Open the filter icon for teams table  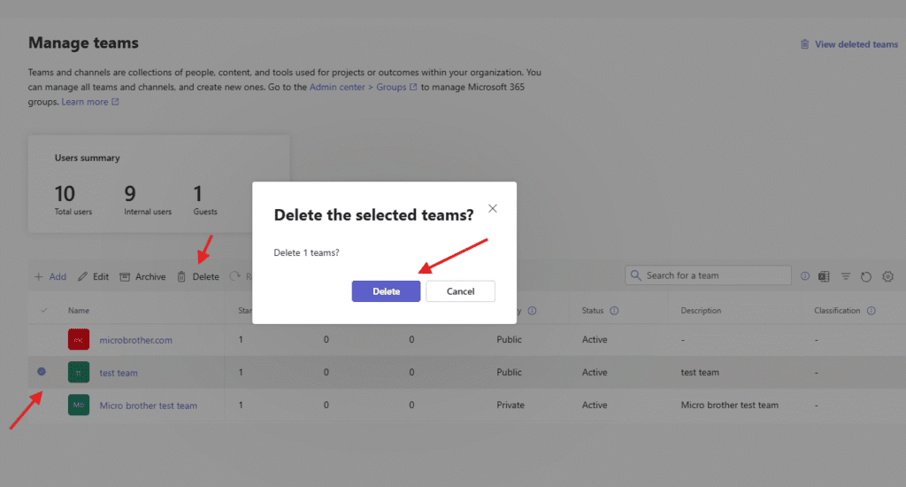[x=845, y=276]
